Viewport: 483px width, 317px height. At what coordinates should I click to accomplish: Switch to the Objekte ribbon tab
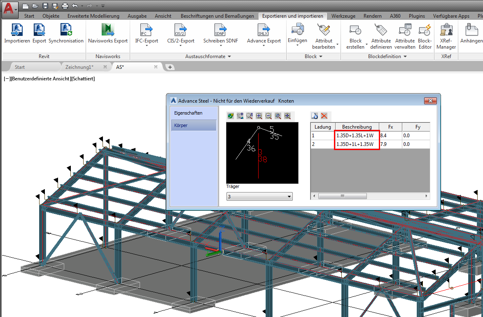51,16
